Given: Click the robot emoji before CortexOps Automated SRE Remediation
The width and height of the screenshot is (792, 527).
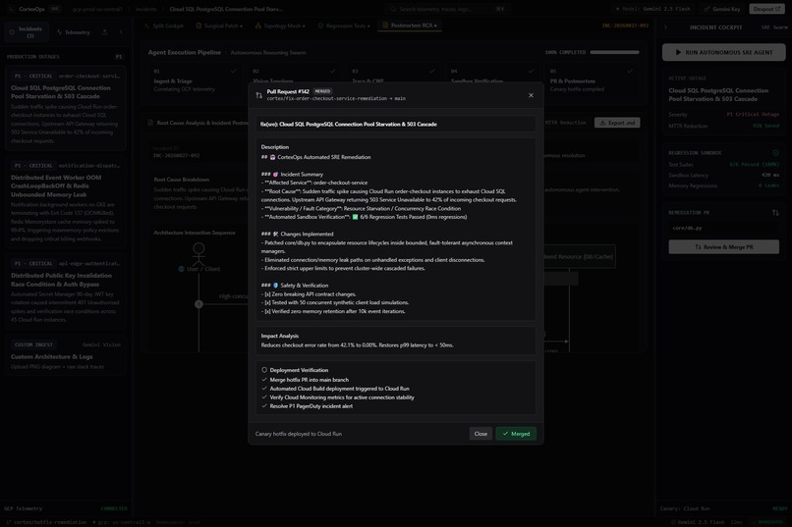Looking at the screenshot, I should tap(272, 157).
